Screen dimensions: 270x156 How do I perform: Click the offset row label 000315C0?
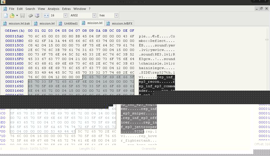[x=14, y=45]
